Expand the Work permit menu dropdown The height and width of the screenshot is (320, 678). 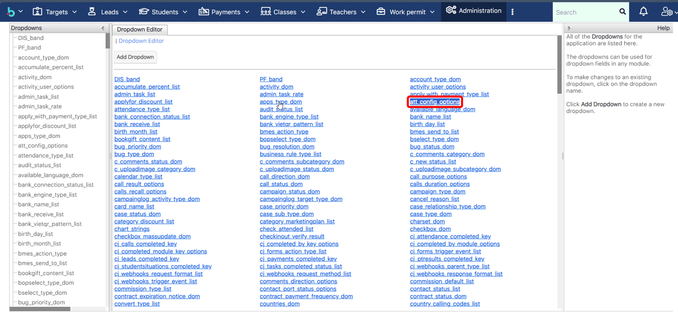tap(432, 12)
